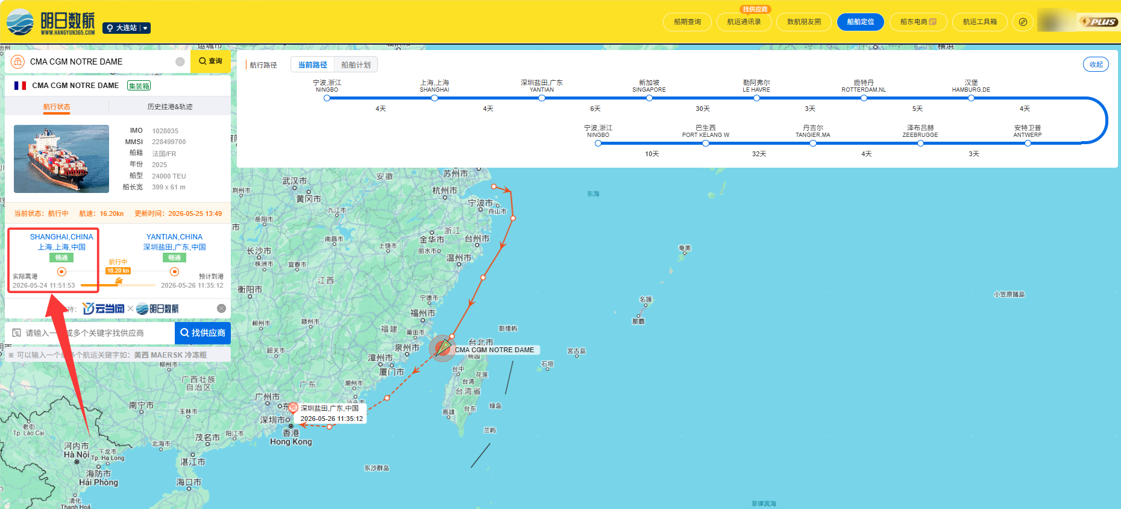Click the ANTWERP stop on the route line
Viewport: 1121px width, 509px height.
coord(1028,143)
